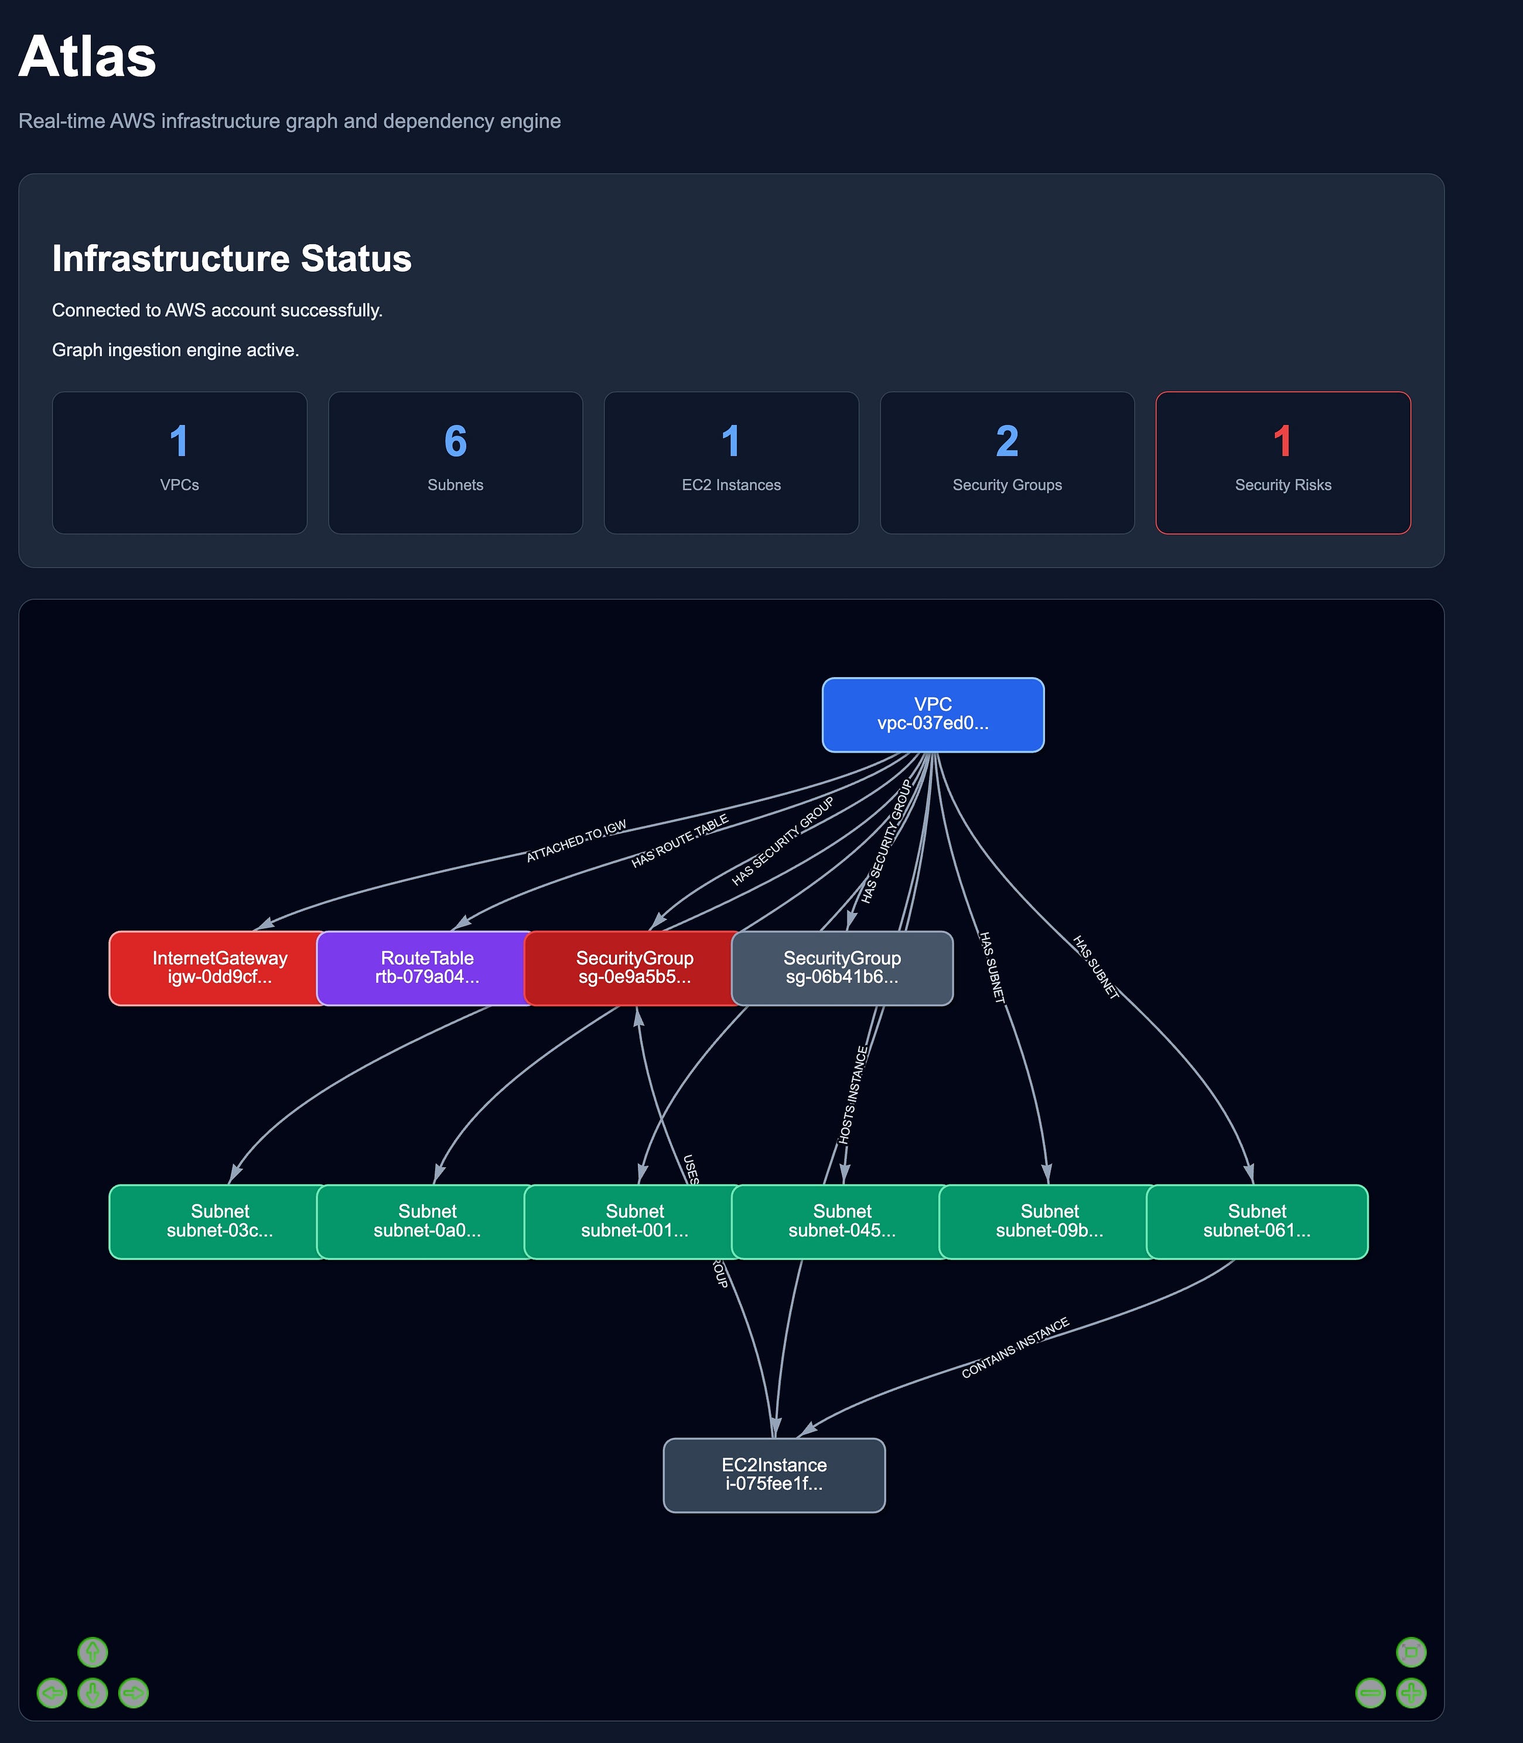Click the HAS ROUTE TABLE edge label
Viewport: 1523px width, 1743px height.
(680, 840)
